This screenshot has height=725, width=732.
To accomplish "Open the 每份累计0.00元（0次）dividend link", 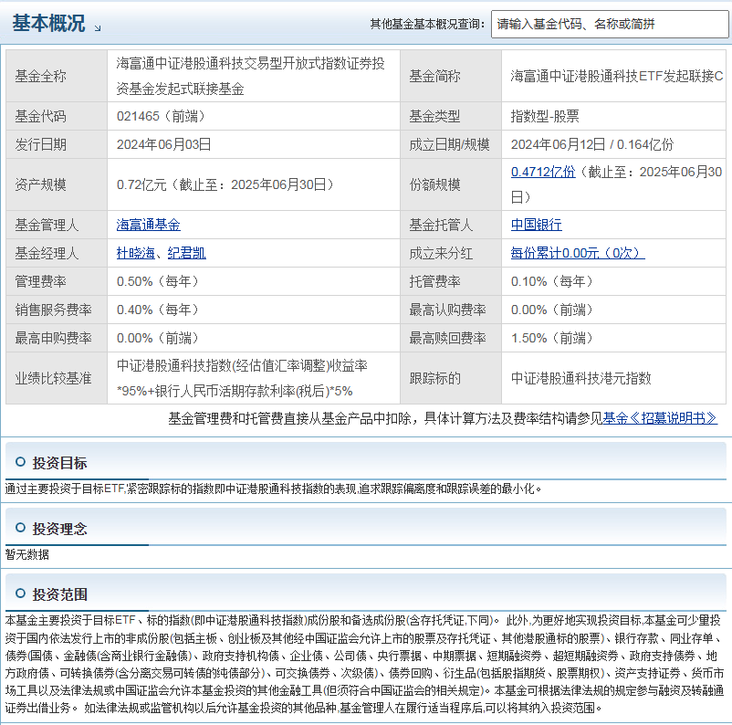I will [578, 253].
